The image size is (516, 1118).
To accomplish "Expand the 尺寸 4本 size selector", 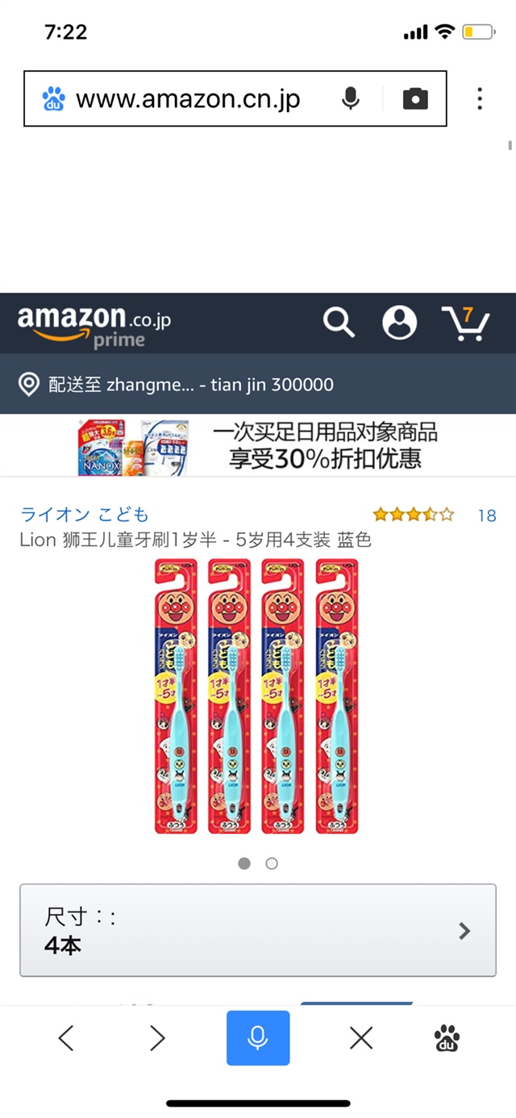I will tap(258, 930).
